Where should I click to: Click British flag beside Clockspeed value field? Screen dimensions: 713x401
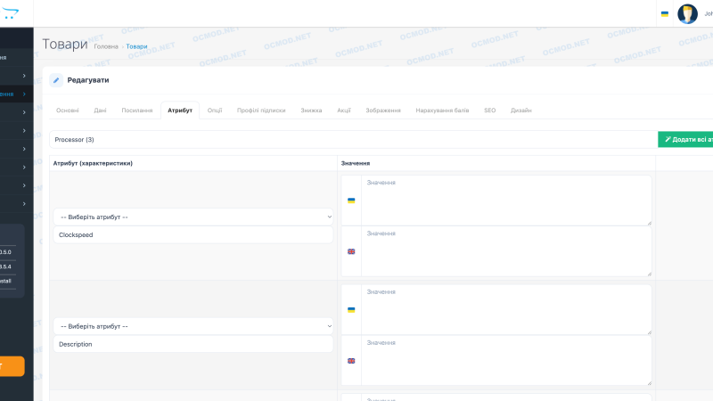tap(351, 251)
